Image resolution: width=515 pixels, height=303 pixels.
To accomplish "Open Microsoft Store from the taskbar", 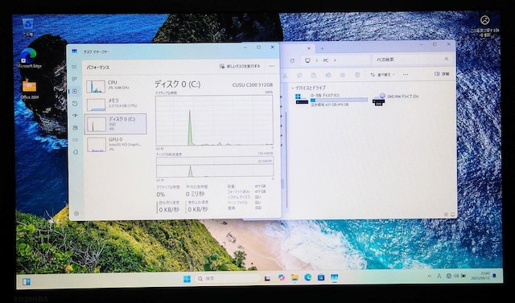I will (321, 277).
